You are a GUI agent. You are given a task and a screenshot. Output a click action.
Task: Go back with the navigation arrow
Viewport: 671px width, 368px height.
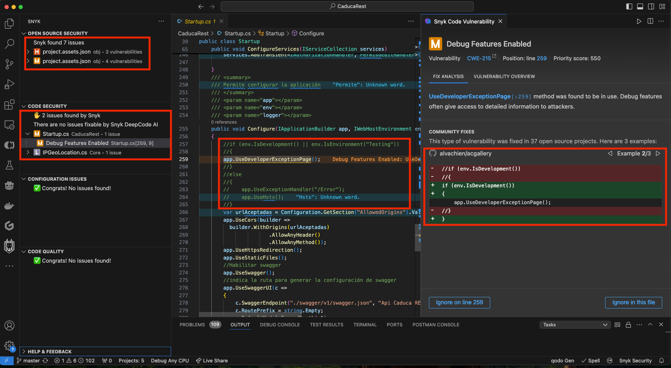coord(201,6)
